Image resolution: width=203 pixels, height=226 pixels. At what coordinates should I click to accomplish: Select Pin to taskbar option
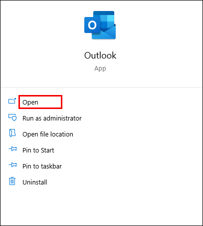click(42, 166)
